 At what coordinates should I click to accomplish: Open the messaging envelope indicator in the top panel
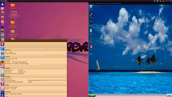[158, 1]
